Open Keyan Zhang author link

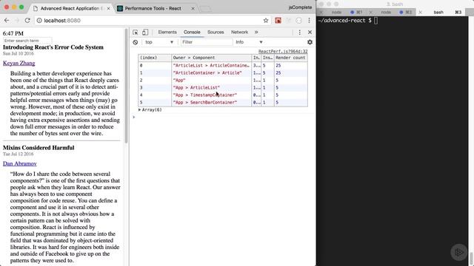19,63
